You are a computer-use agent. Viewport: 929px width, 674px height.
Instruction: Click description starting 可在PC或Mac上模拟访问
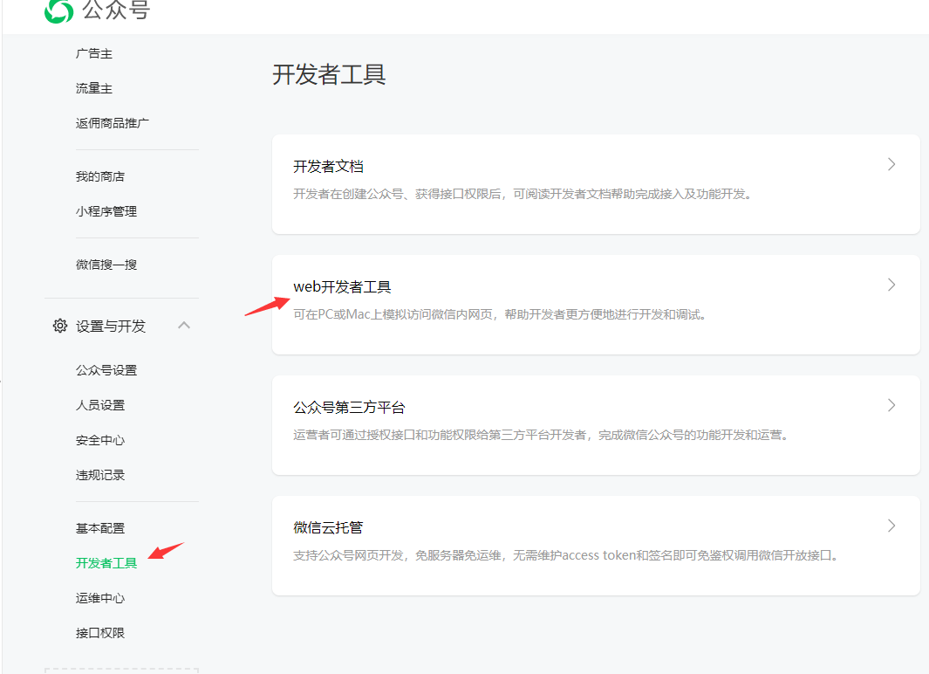point(500,315)
